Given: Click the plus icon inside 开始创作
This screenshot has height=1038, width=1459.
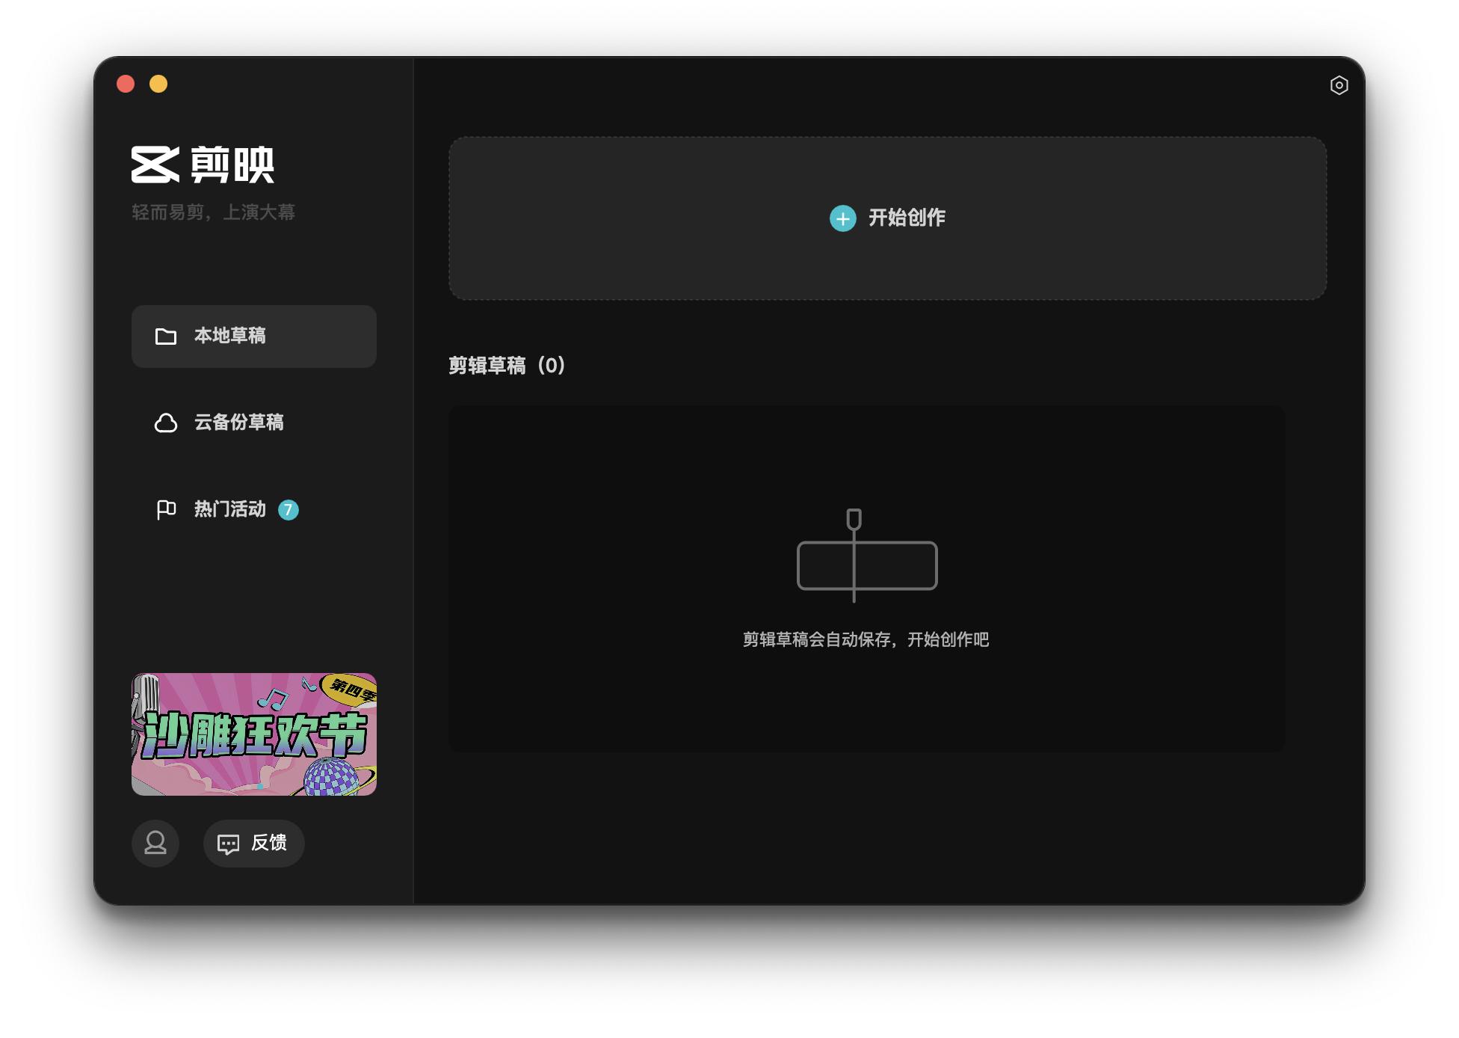Looking at the screenshot, I should click(842, 218).
